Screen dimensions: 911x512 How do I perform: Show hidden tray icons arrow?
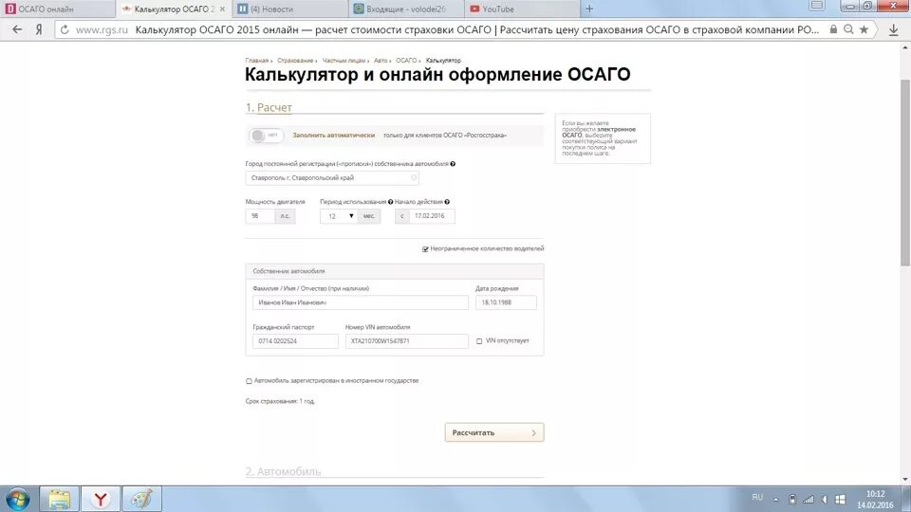click(x=775, y=500)
